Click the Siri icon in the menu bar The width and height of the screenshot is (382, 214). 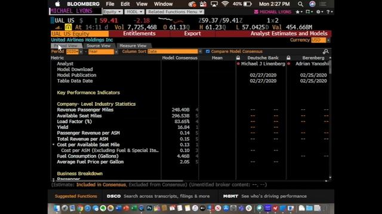[x=312, y=4]
